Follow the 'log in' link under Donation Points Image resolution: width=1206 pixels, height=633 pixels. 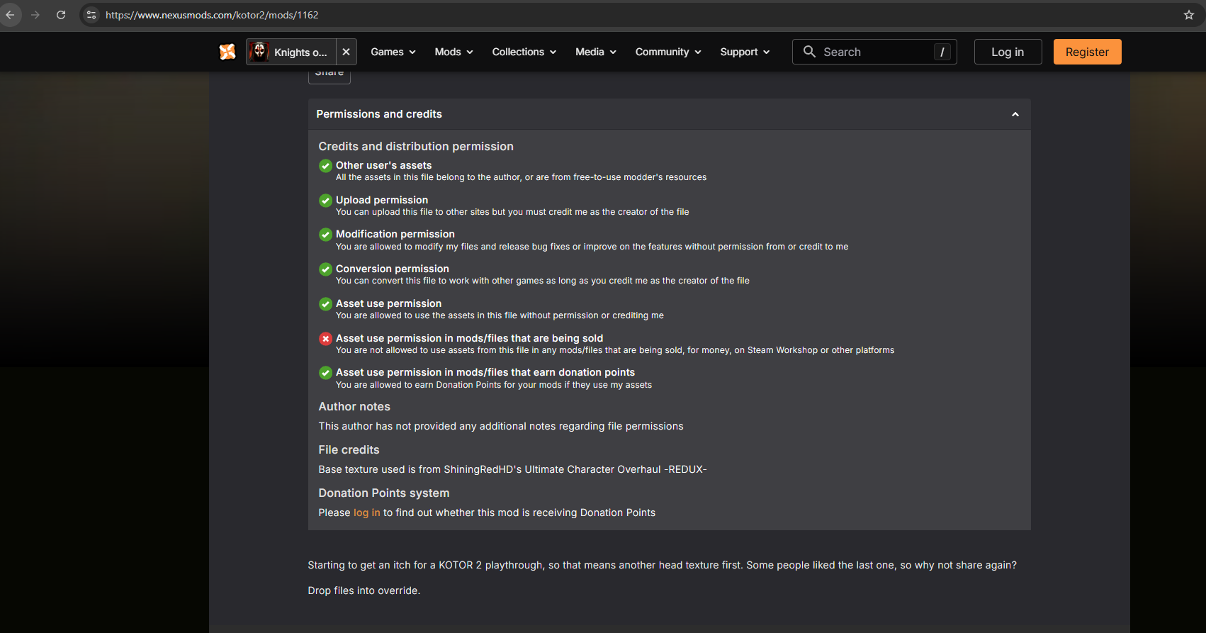(366, 512)
